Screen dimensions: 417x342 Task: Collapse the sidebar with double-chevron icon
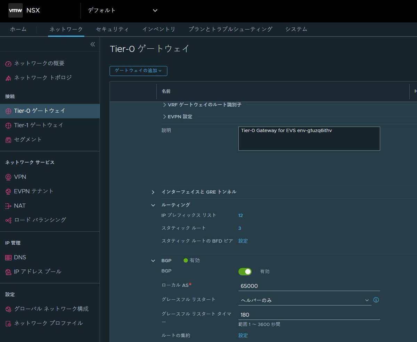(92, 44)
